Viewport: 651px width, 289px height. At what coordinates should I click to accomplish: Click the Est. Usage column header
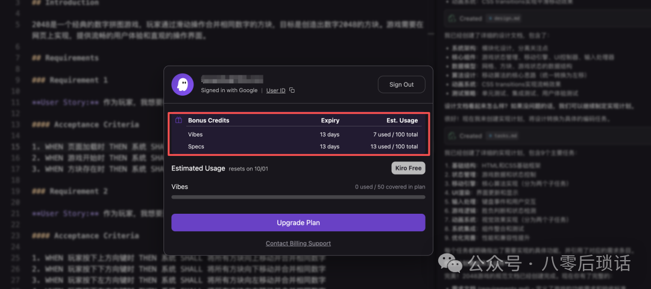pos(402,120)
